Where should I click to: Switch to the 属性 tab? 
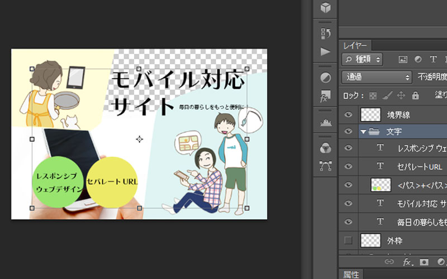pos(351,275)
